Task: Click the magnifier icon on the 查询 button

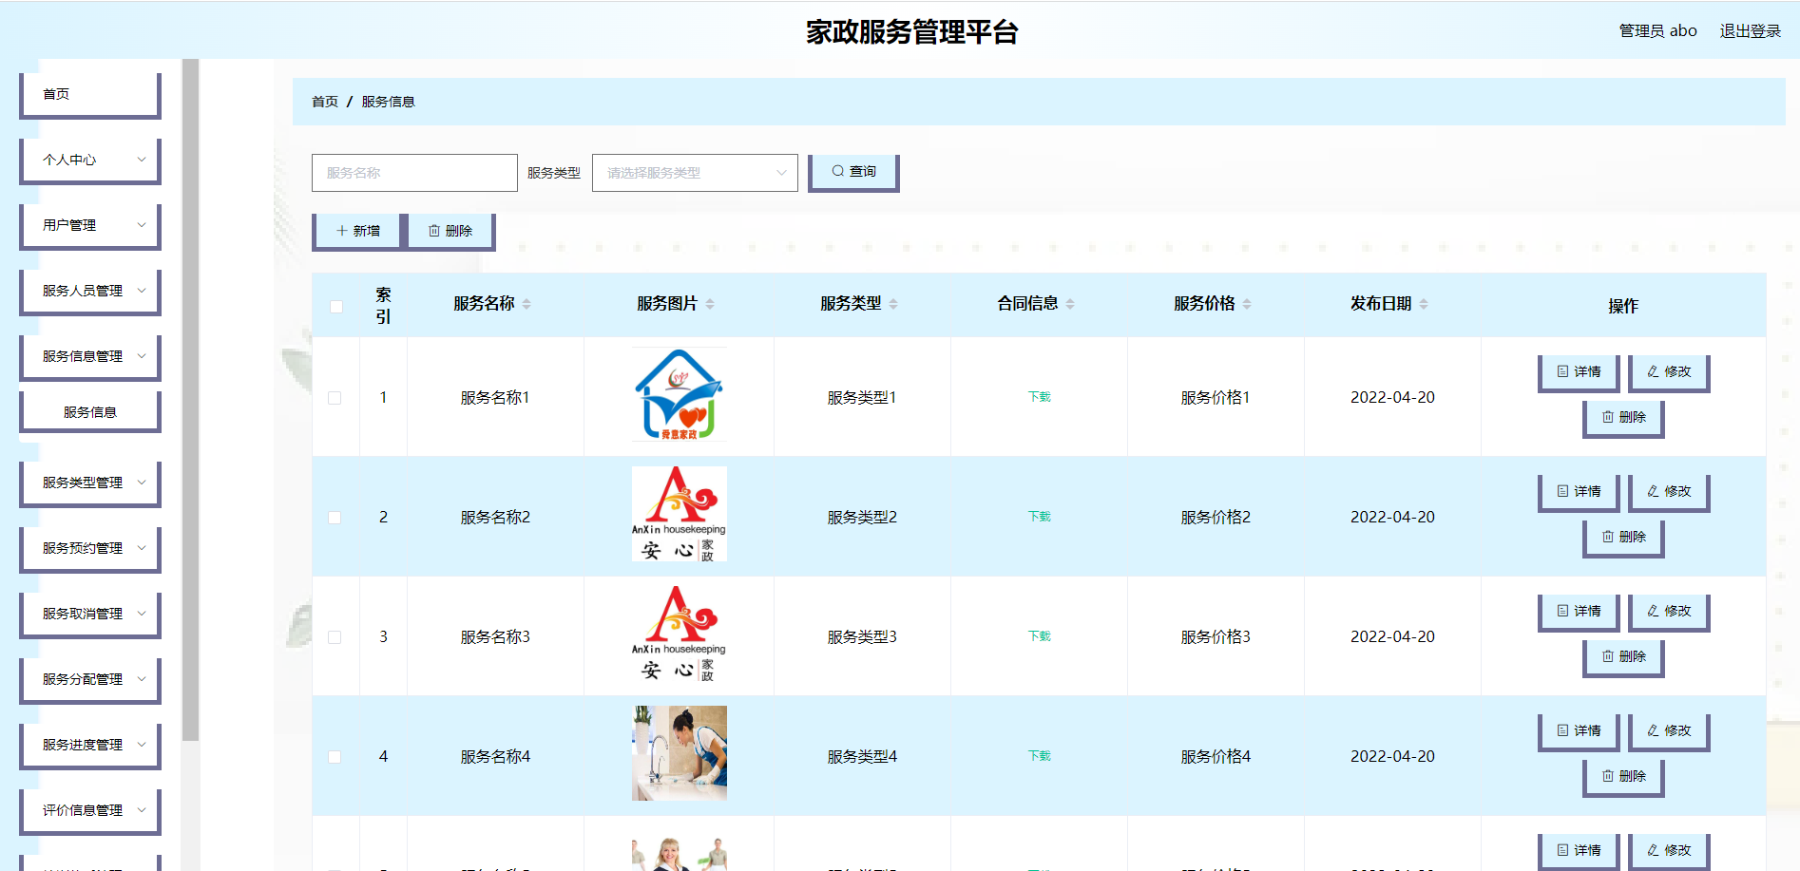Action: point(836,171)
